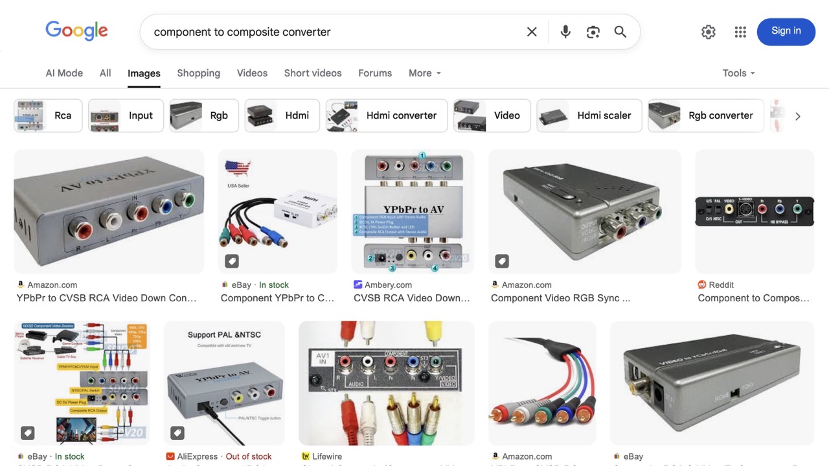
Task: Open AI Mode tab
Action: pos(64,73)
